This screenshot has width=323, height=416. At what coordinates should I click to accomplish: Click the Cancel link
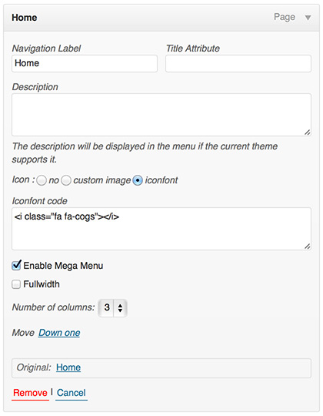click(72, 393)
